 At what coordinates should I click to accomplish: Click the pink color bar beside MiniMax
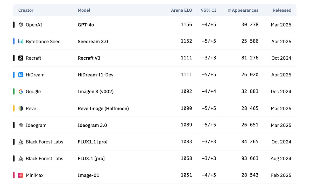click(x=14, y=175)
